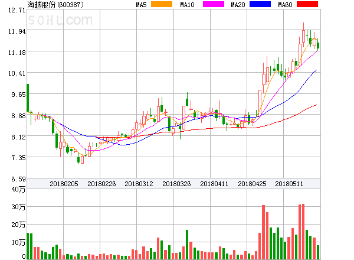The width and height of the screenshot is (354, 260).
Task: Click the 0 volume axis label
Action: (x=24, y=256)
